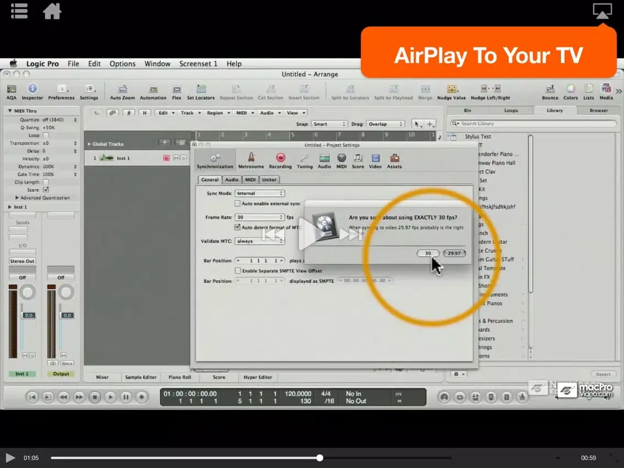Expand the Global Tracks disclosure triangle
This screenshot has height=468, width=624.
(89, 144)
